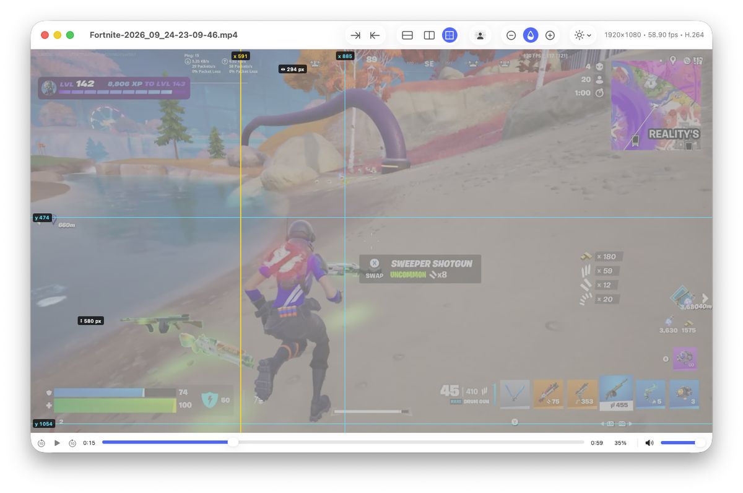The image size is (743, 493).
Task: Select the y 474 guide label
Action: click(42, 217)
